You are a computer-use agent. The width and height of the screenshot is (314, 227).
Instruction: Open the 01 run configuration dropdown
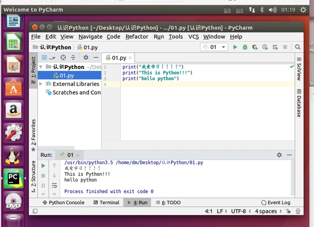click(214, 47)
